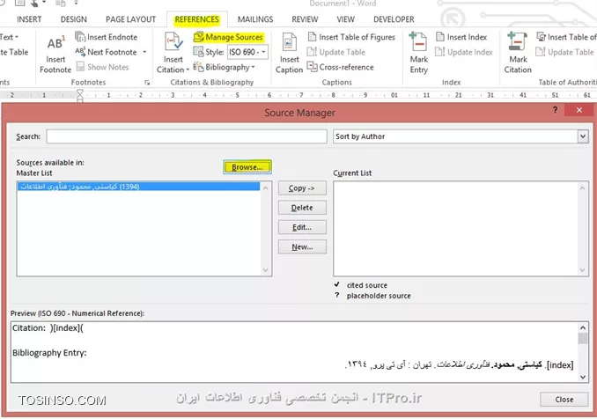
Task: Click Update Table in Captions group
Action: 336,52
